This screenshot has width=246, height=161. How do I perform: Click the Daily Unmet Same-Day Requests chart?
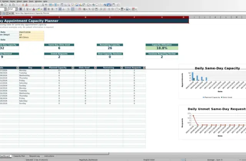(212, 122)
